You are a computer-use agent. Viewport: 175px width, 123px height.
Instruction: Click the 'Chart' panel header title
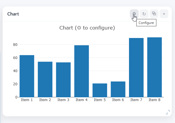13,14
